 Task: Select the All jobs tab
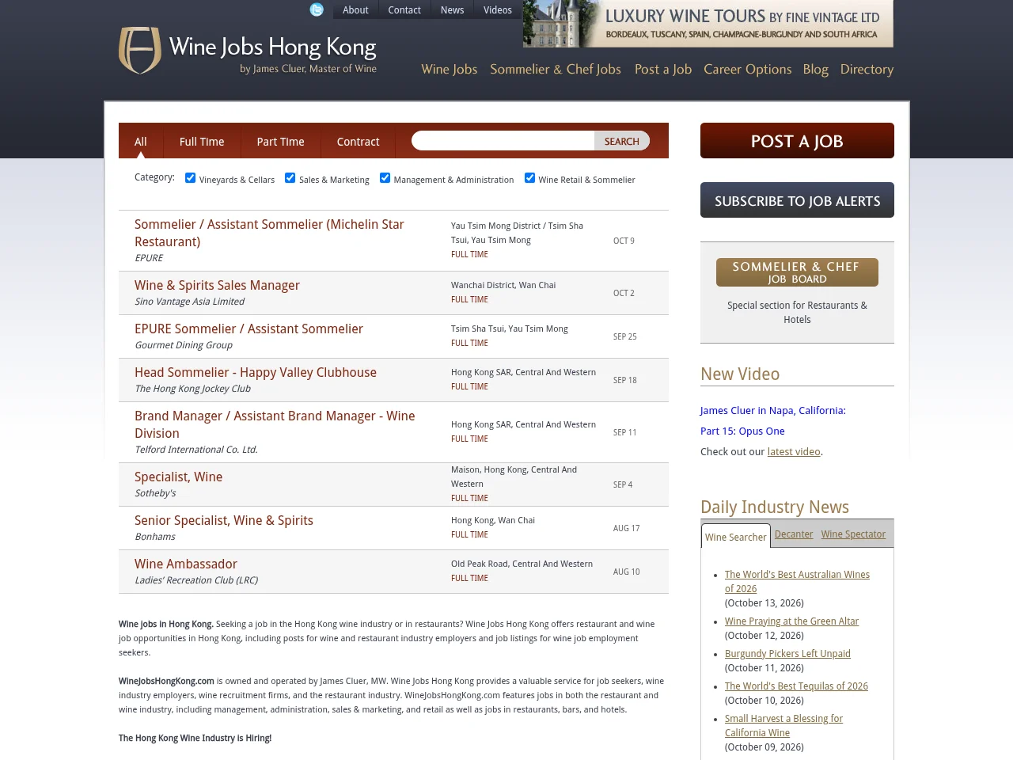141,142
